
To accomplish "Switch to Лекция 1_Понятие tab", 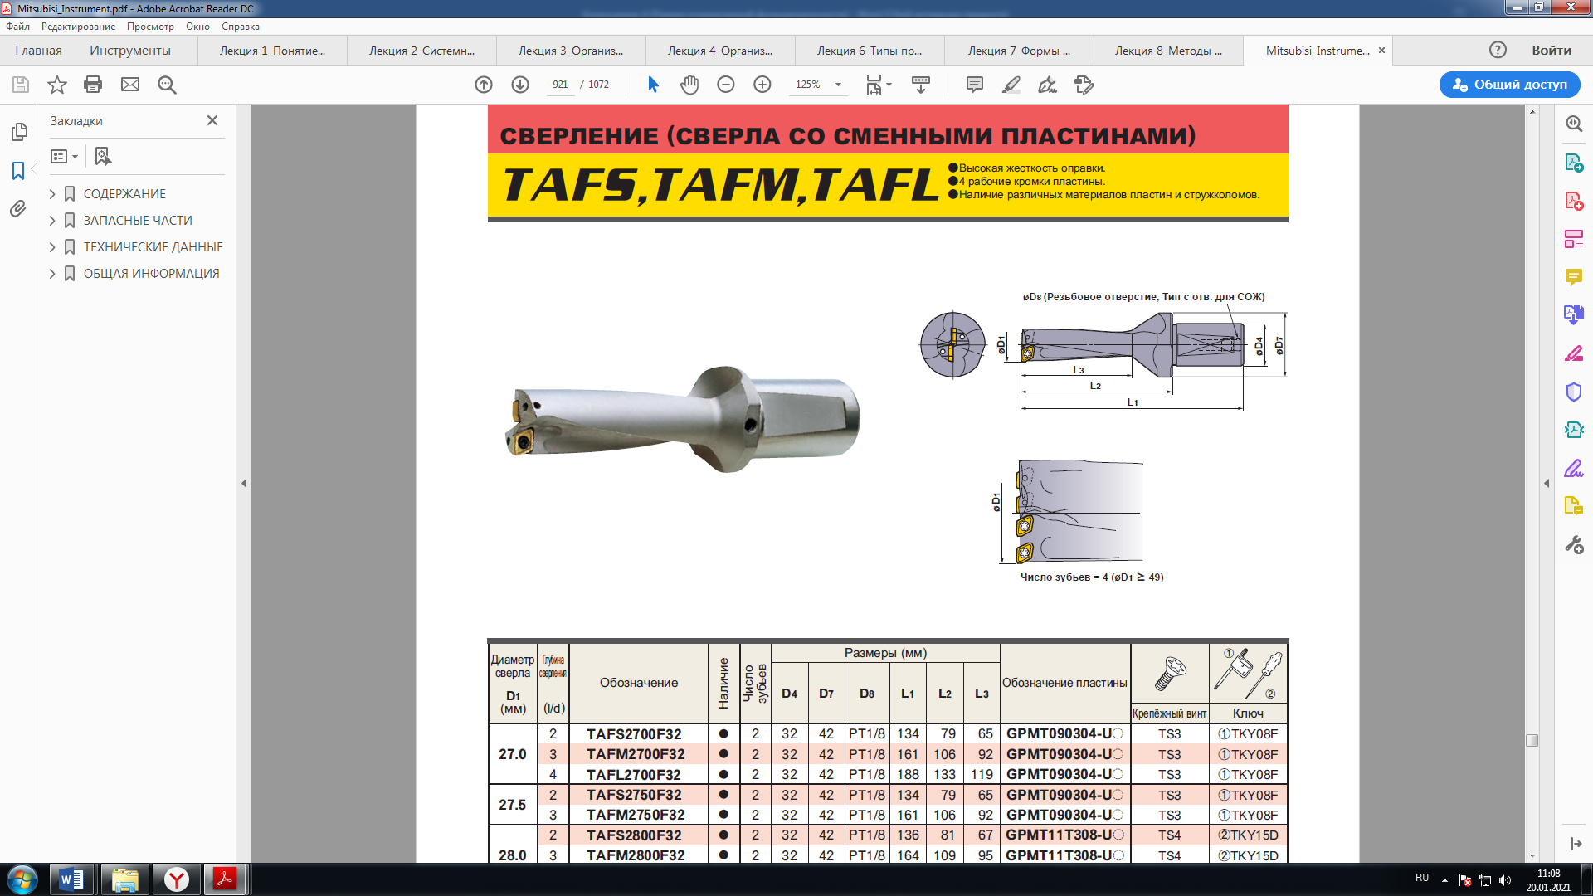I will (x=272, y=51).
